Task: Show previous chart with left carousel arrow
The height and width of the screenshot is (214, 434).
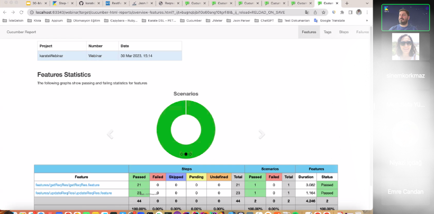Action: click(111, 134)
